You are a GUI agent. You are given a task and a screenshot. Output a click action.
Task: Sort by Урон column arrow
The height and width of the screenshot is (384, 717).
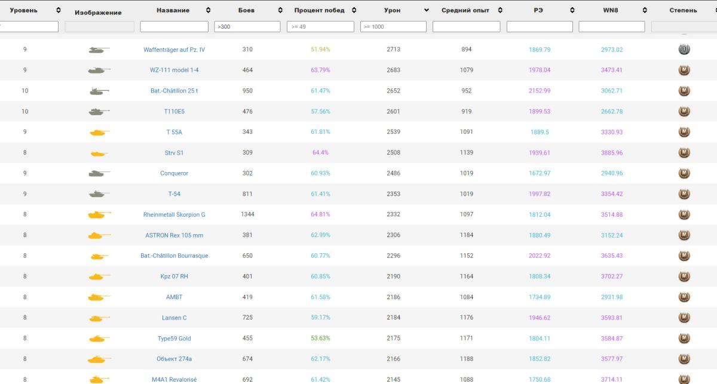426,10
